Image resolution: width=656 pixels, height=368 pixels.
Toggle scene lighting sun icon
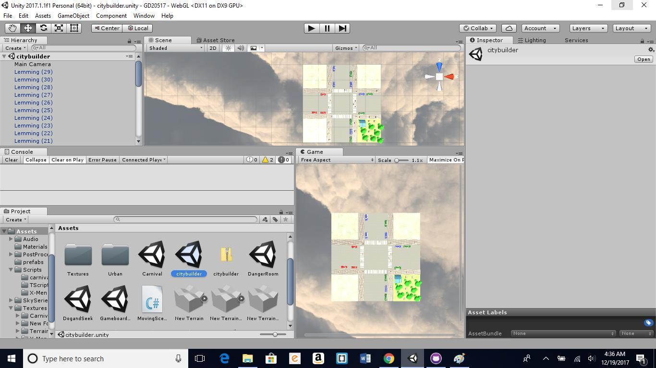[x=228, y=48]
